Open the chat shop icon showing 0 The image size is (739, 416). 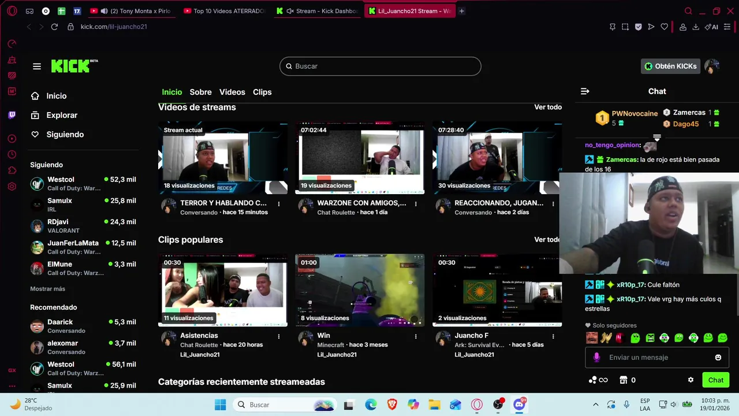click(x=627, y=380)
